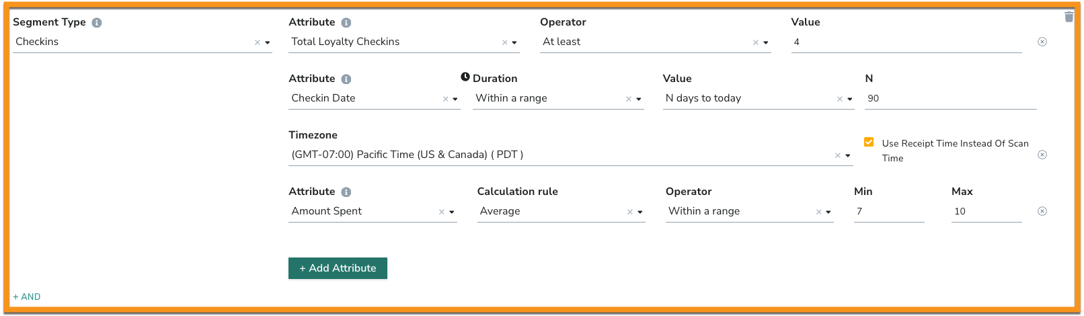Image resolution: width=1084 pixels, height=316 pixels.
Task: Remove the Checkin Date timezone row
Action: point(1042,155)
